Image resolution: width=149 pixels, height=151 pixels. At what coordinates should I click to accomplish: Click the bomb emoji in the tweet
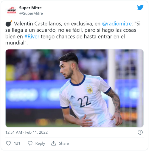click(9, 24)
